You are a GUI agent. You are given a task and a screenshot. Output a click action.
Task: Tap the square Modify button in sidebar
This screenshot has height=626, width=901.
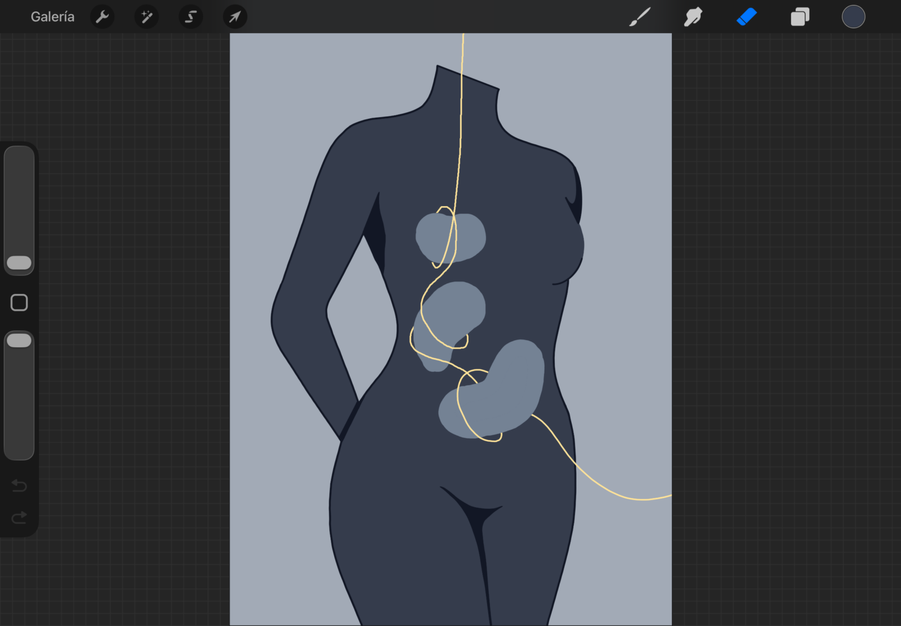19,303
